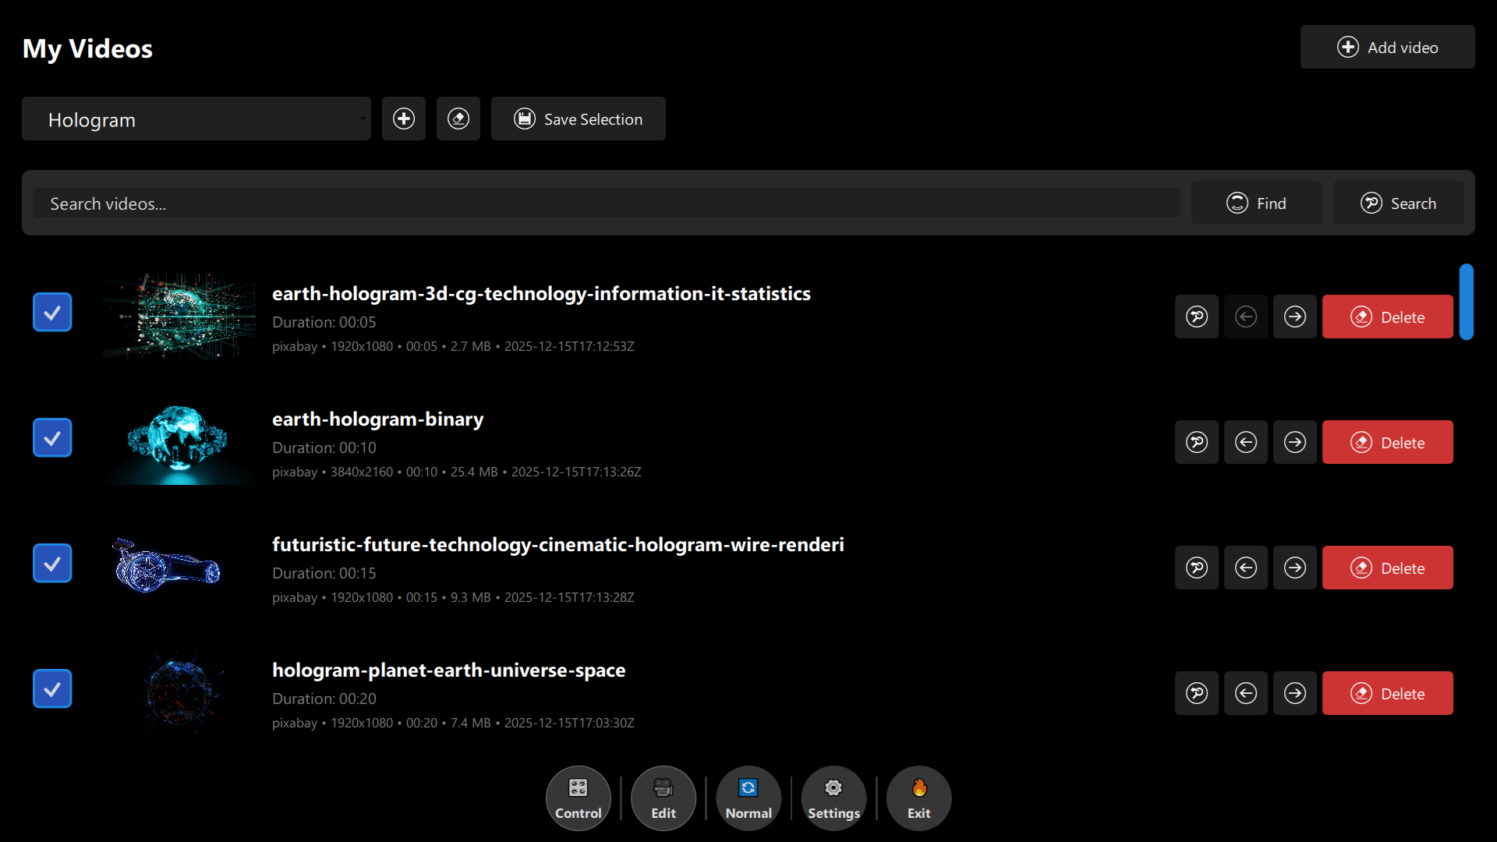Toggle checkbox for hologram-planet-earth-universe-space video
Screen dimensions: 1497x842
point(52,688)
